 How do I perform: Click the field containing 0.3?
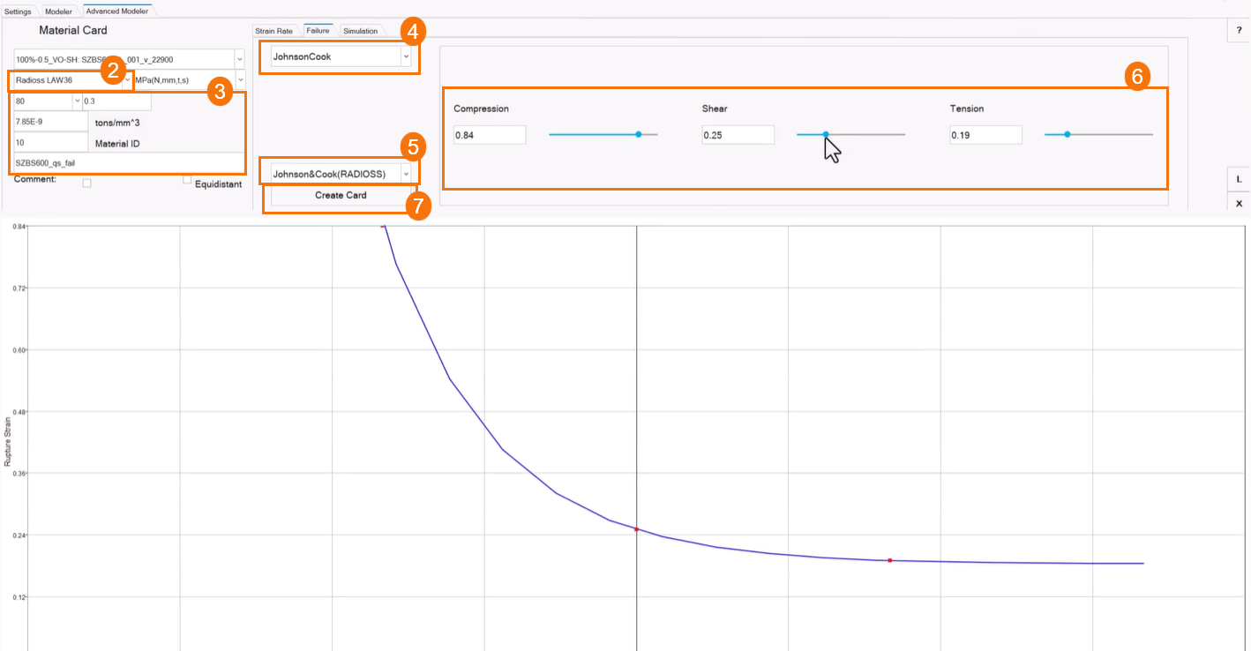(116, 102)
